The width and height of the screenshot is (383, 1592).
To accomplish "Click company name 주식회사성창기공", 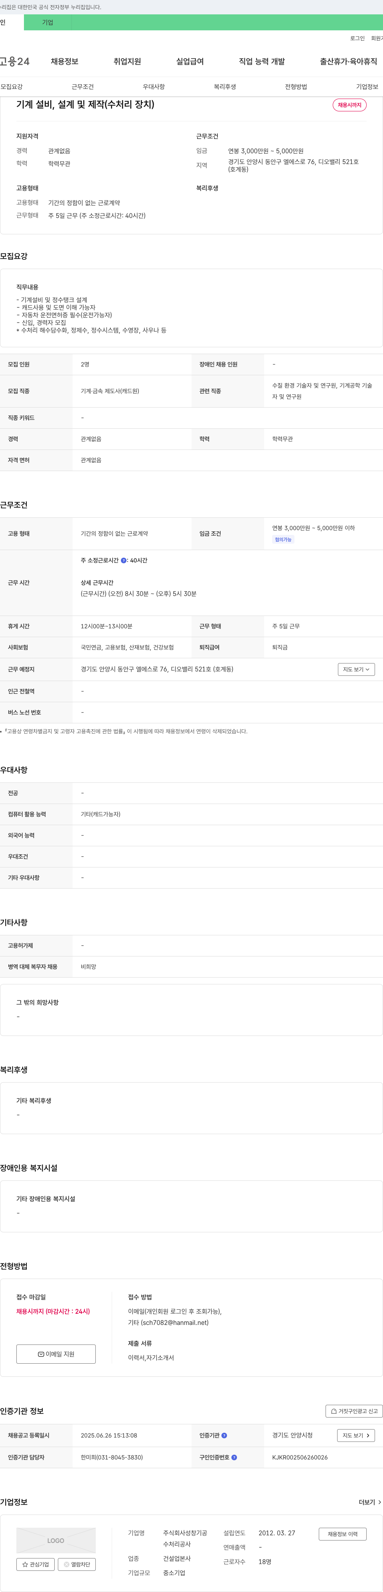I will coord(186,1533).
